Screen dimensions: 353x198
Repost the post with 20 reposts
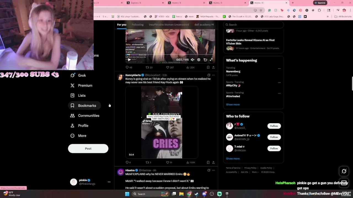149,67
